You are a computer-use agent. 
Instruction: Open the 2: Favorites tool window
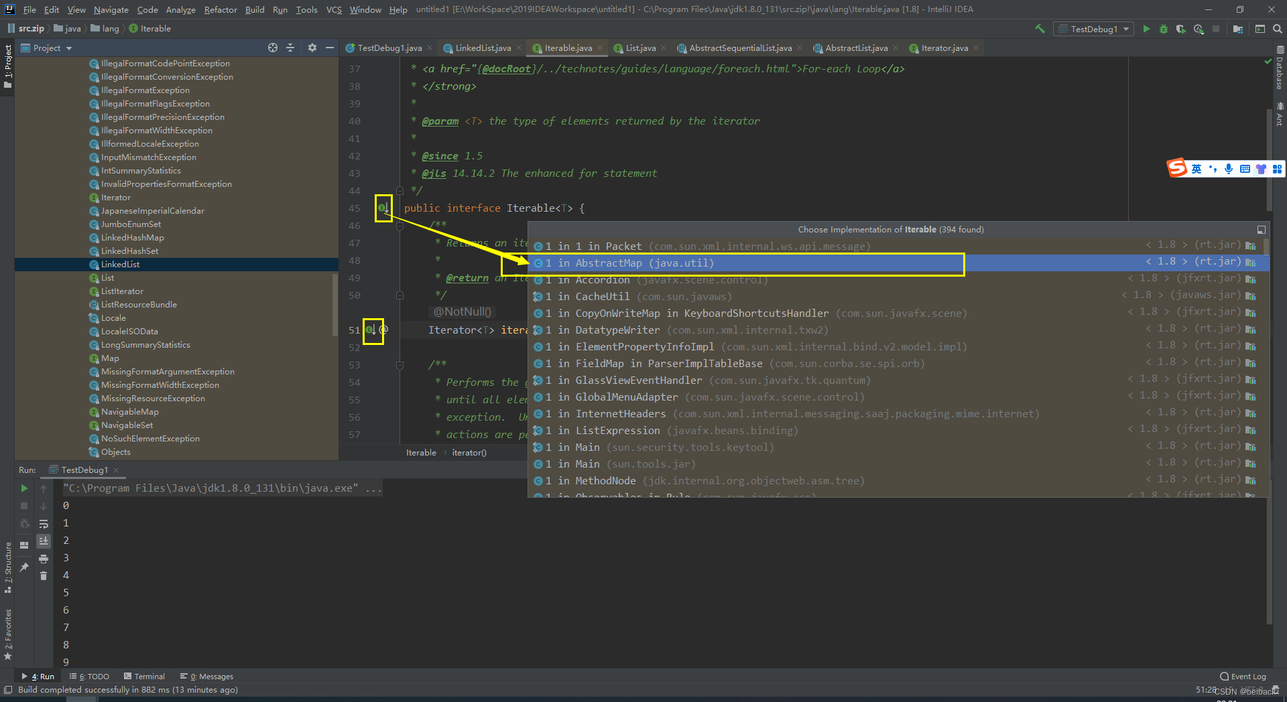pos(8,634)
